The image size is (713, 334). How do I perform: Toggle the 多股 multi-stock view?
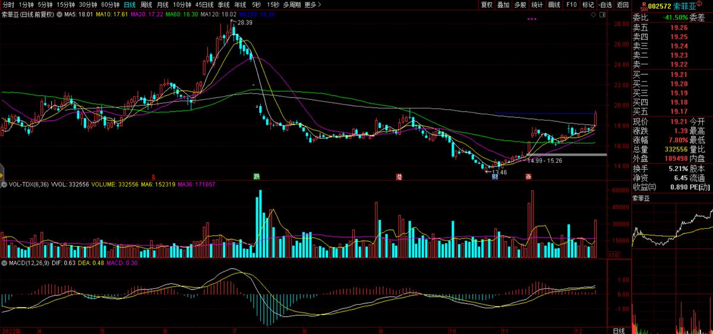coord(520,5)
